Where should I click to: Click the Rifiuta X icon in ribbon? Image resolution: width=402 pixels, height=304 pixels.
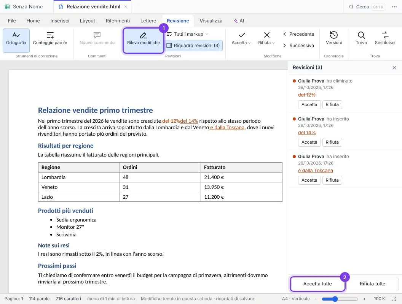click(x=266, y=35)
